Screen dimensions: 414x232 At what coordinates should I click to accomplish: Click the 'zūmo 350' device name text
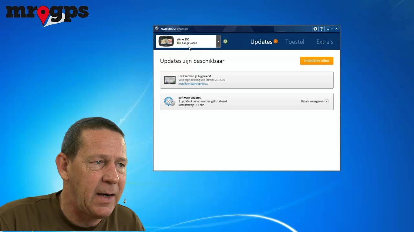(x=183, y=39)
